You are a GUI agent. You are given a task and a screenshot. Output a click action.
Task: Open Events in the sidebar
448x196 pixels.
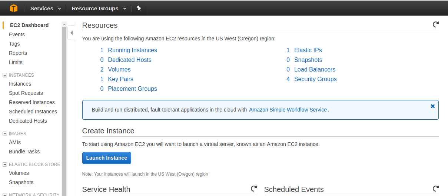(x=17, y=34)
